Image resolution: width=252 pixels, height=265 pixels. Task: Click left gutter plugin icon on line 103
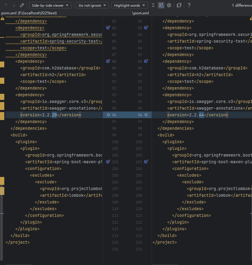click(x=108, y=162)
